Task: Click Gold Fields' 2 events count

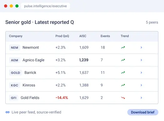Action: (x=102, y=98)
